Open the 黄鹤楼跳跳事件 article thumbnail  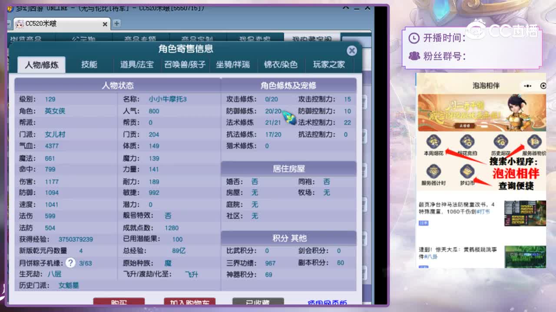525,257
